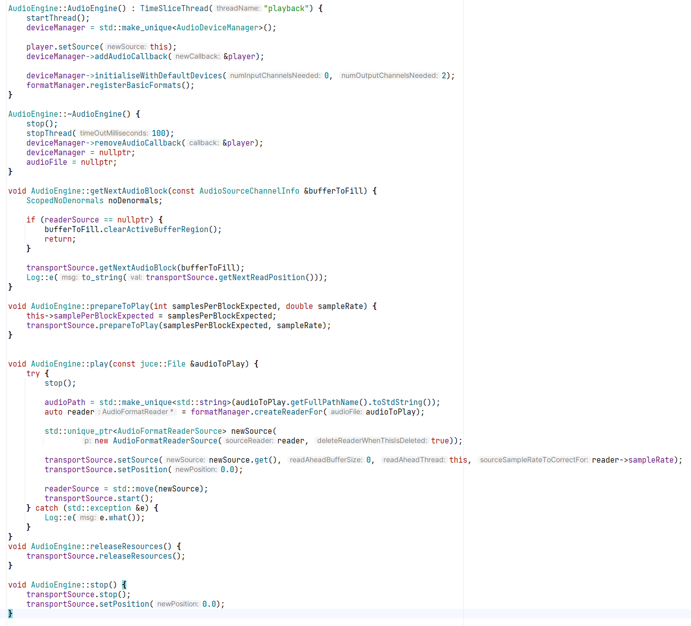
Task: Click AudioSourceChannelInfo parameter type
Action: 249,191
